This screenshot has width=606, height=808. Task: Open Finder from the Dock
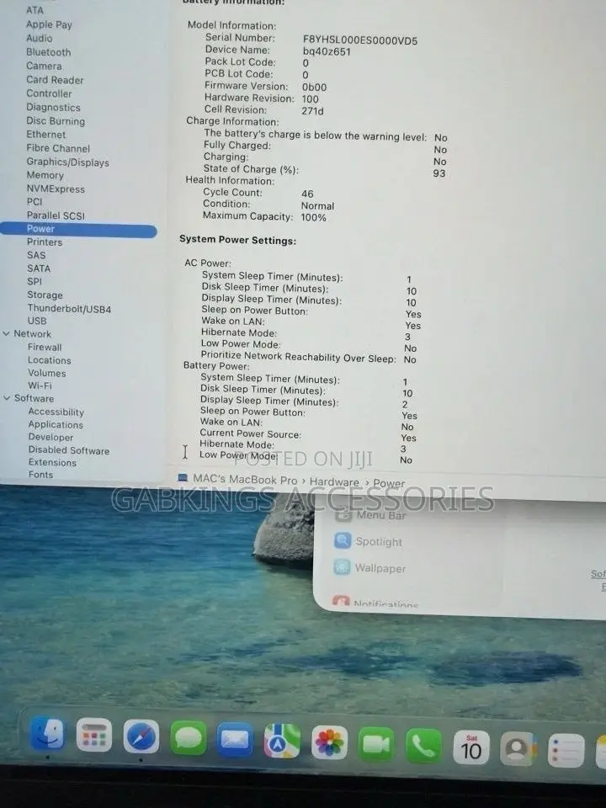click(x=48, y=733)
